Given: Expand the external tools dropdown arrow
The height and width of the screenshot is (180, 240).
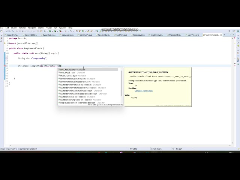Looking at the screenshot, I should pyautogui.click(x=63, y=31).
